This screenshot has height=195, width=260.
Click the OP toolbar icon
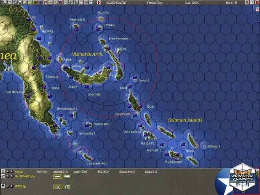click(81, 2)
